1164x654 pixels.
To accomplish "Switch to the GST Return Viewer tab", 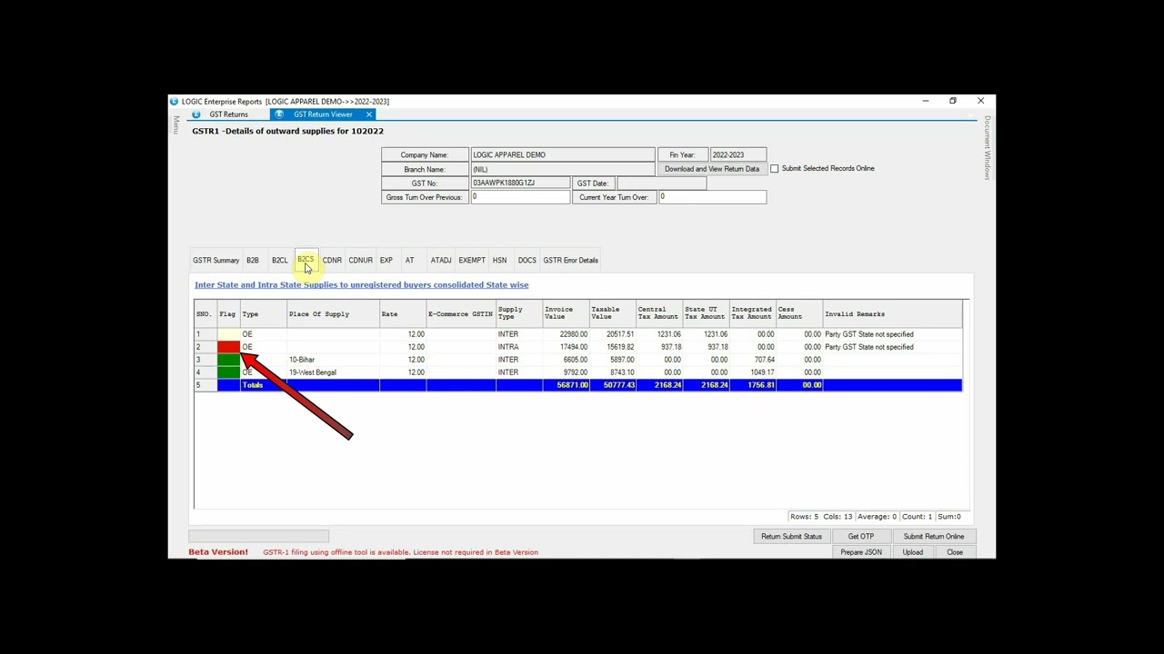I will pyautogui.click(x=323, y=114).
